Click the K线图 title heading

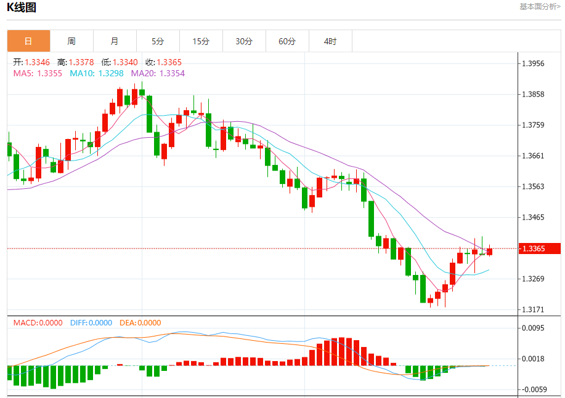pos(22,8)
